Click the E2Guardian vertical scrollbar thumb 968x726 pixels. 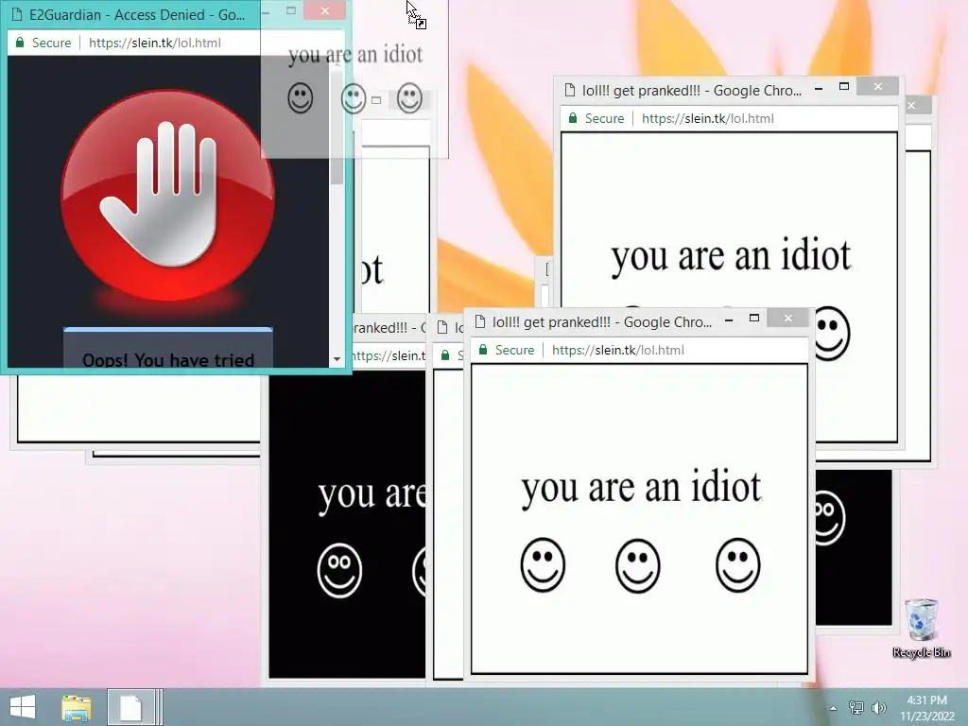point(337,130)
